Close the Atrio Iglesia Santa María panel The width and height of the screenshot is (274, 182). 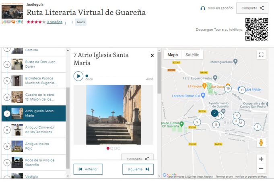[152, 56]
